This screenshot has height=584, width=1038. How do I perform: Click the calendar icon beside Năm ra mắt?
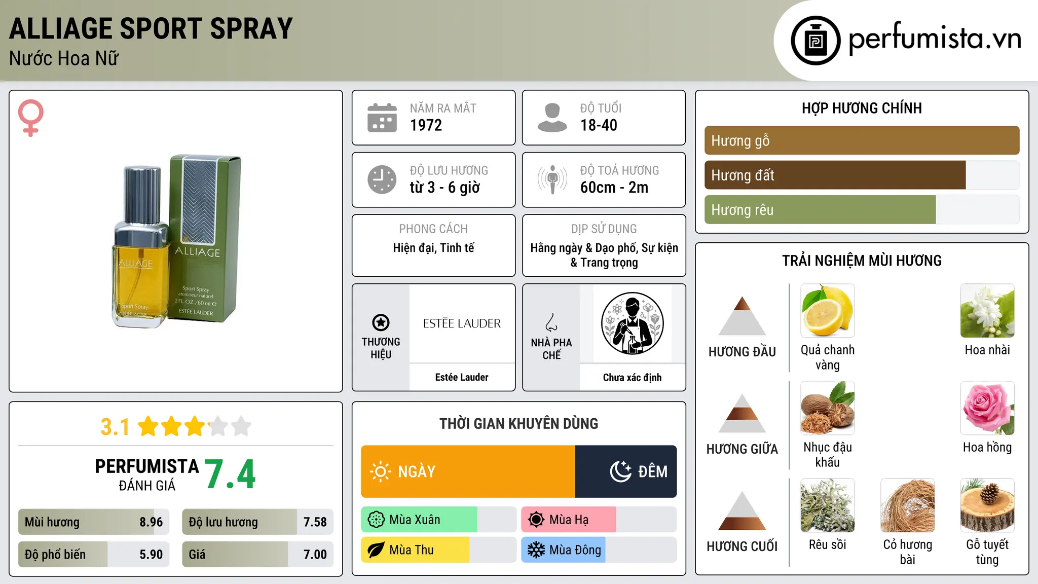(x=382, y=118)
